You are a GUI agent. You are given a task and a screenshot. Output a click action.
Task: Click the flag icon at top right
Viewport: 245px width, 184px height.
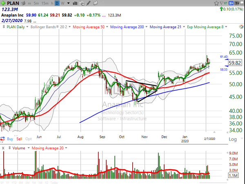221,3
